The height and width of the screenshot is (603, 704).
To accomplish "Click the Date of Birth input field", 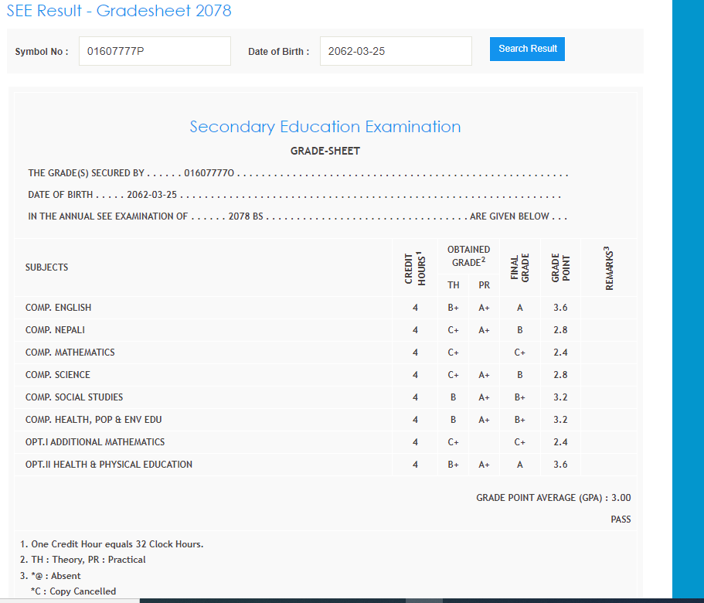I will coord(395,51).
